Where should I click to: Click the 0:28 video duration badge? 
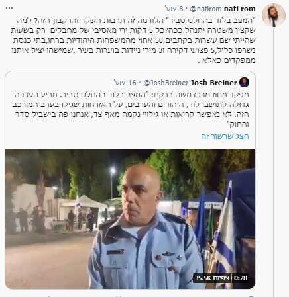click(241, 278)
